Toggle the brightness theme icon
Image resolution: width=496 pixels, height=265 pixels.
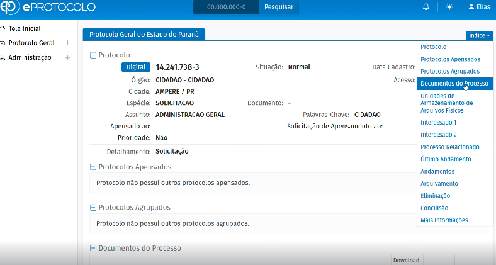[x=449, y=7]
